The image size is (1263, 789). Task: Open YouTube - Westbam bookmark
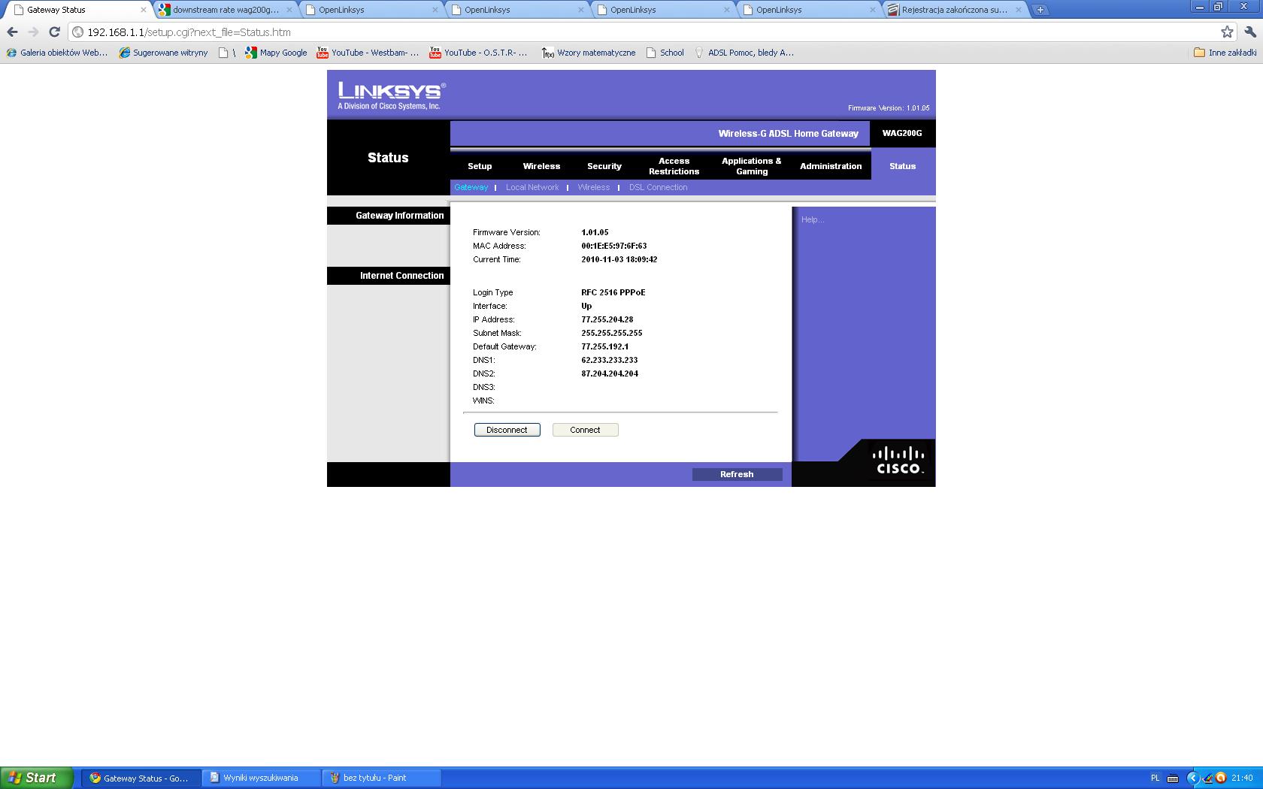coord(368,53)
